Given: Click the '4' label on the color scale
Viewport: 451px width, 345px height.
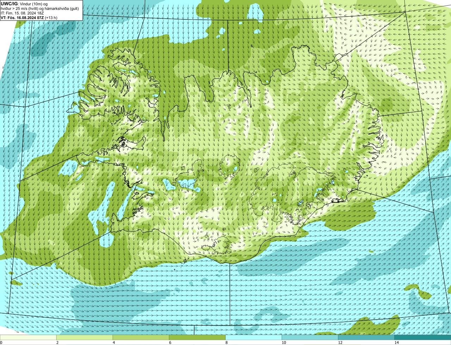Looking at the screenshot, I should pyautogui.click(x=114, y=343).
